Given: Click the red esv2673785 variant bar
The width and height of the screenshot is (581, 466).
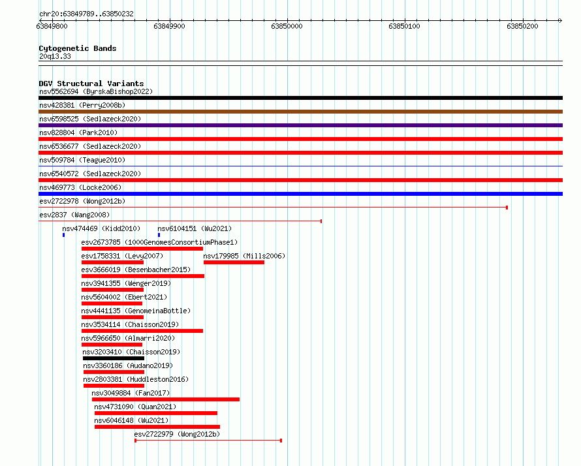Looking at the screenshot, I should [142, 249].
